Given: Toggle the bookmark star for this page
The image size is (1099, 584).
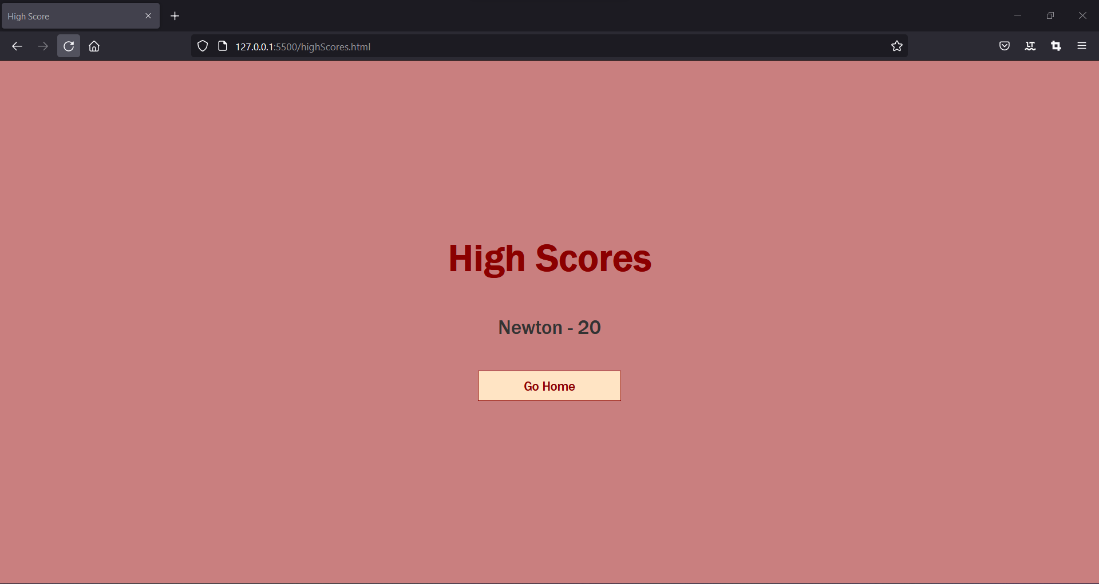Looking at the screenshot, I should 896,46.
